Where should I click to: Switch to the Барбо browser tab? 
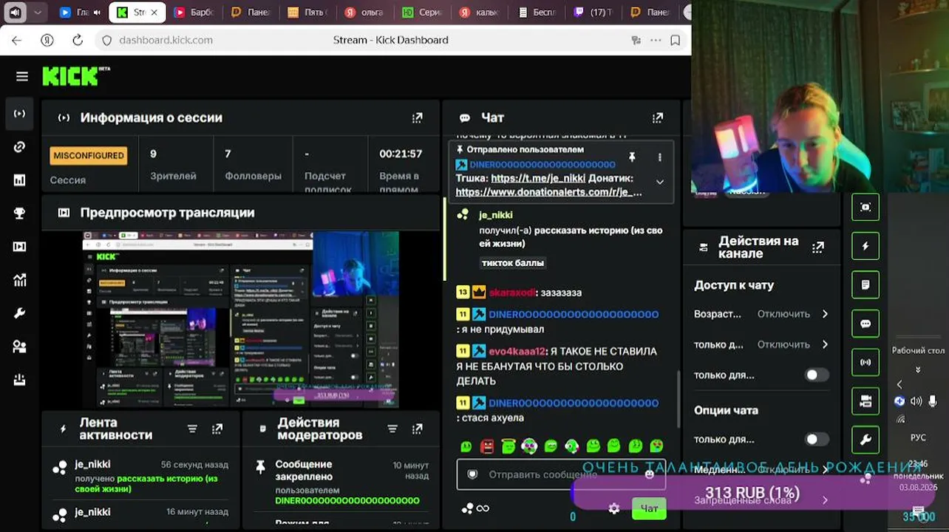pos(194,12)
